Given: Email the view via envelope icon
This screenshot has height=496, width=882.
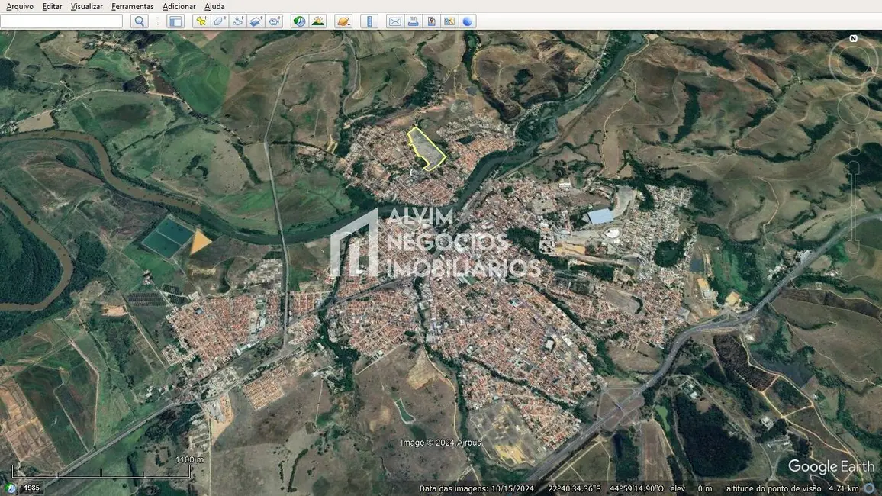Looking at the screenshot, I should tap(395, 21).
